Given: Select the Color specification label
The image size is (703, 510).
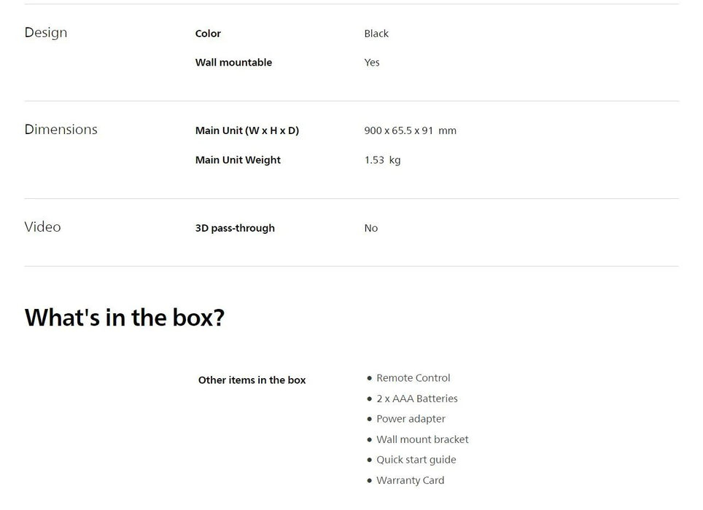Looking at the screenshot, I should pyautogui.click(x=208, y=34).
